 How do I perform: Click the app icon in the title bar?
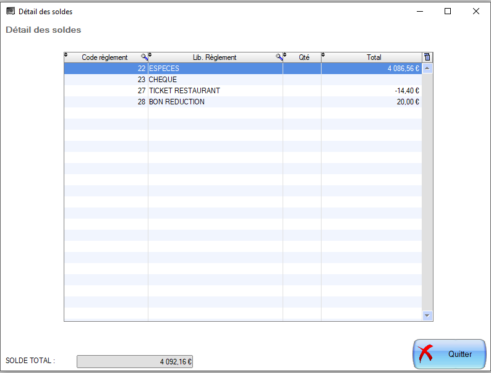click(10, 11)
